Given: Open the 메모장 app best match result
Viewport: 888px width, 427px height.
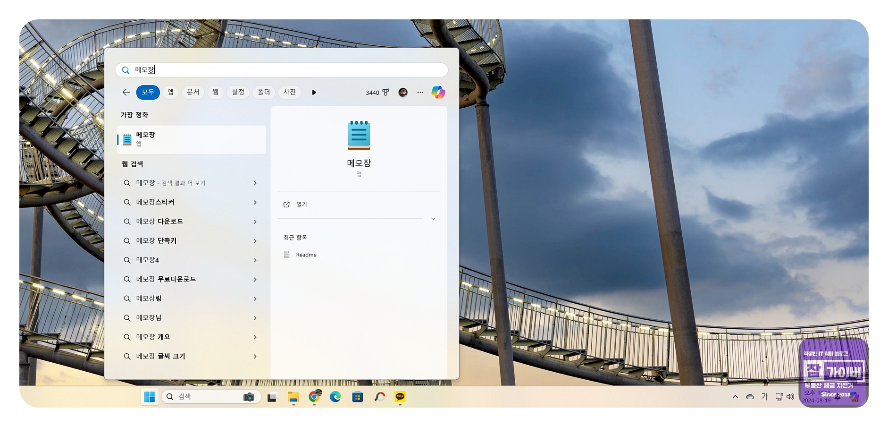Looking at the screenshot, I should (191, 139).
